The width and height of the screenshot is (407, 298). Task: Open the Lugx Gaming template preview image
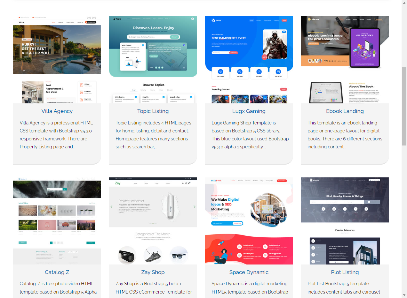click(249, 60)
